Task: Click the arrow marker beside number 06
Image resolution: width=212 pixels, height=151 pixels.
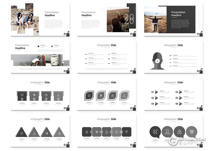Action: (x=181, y=104)
